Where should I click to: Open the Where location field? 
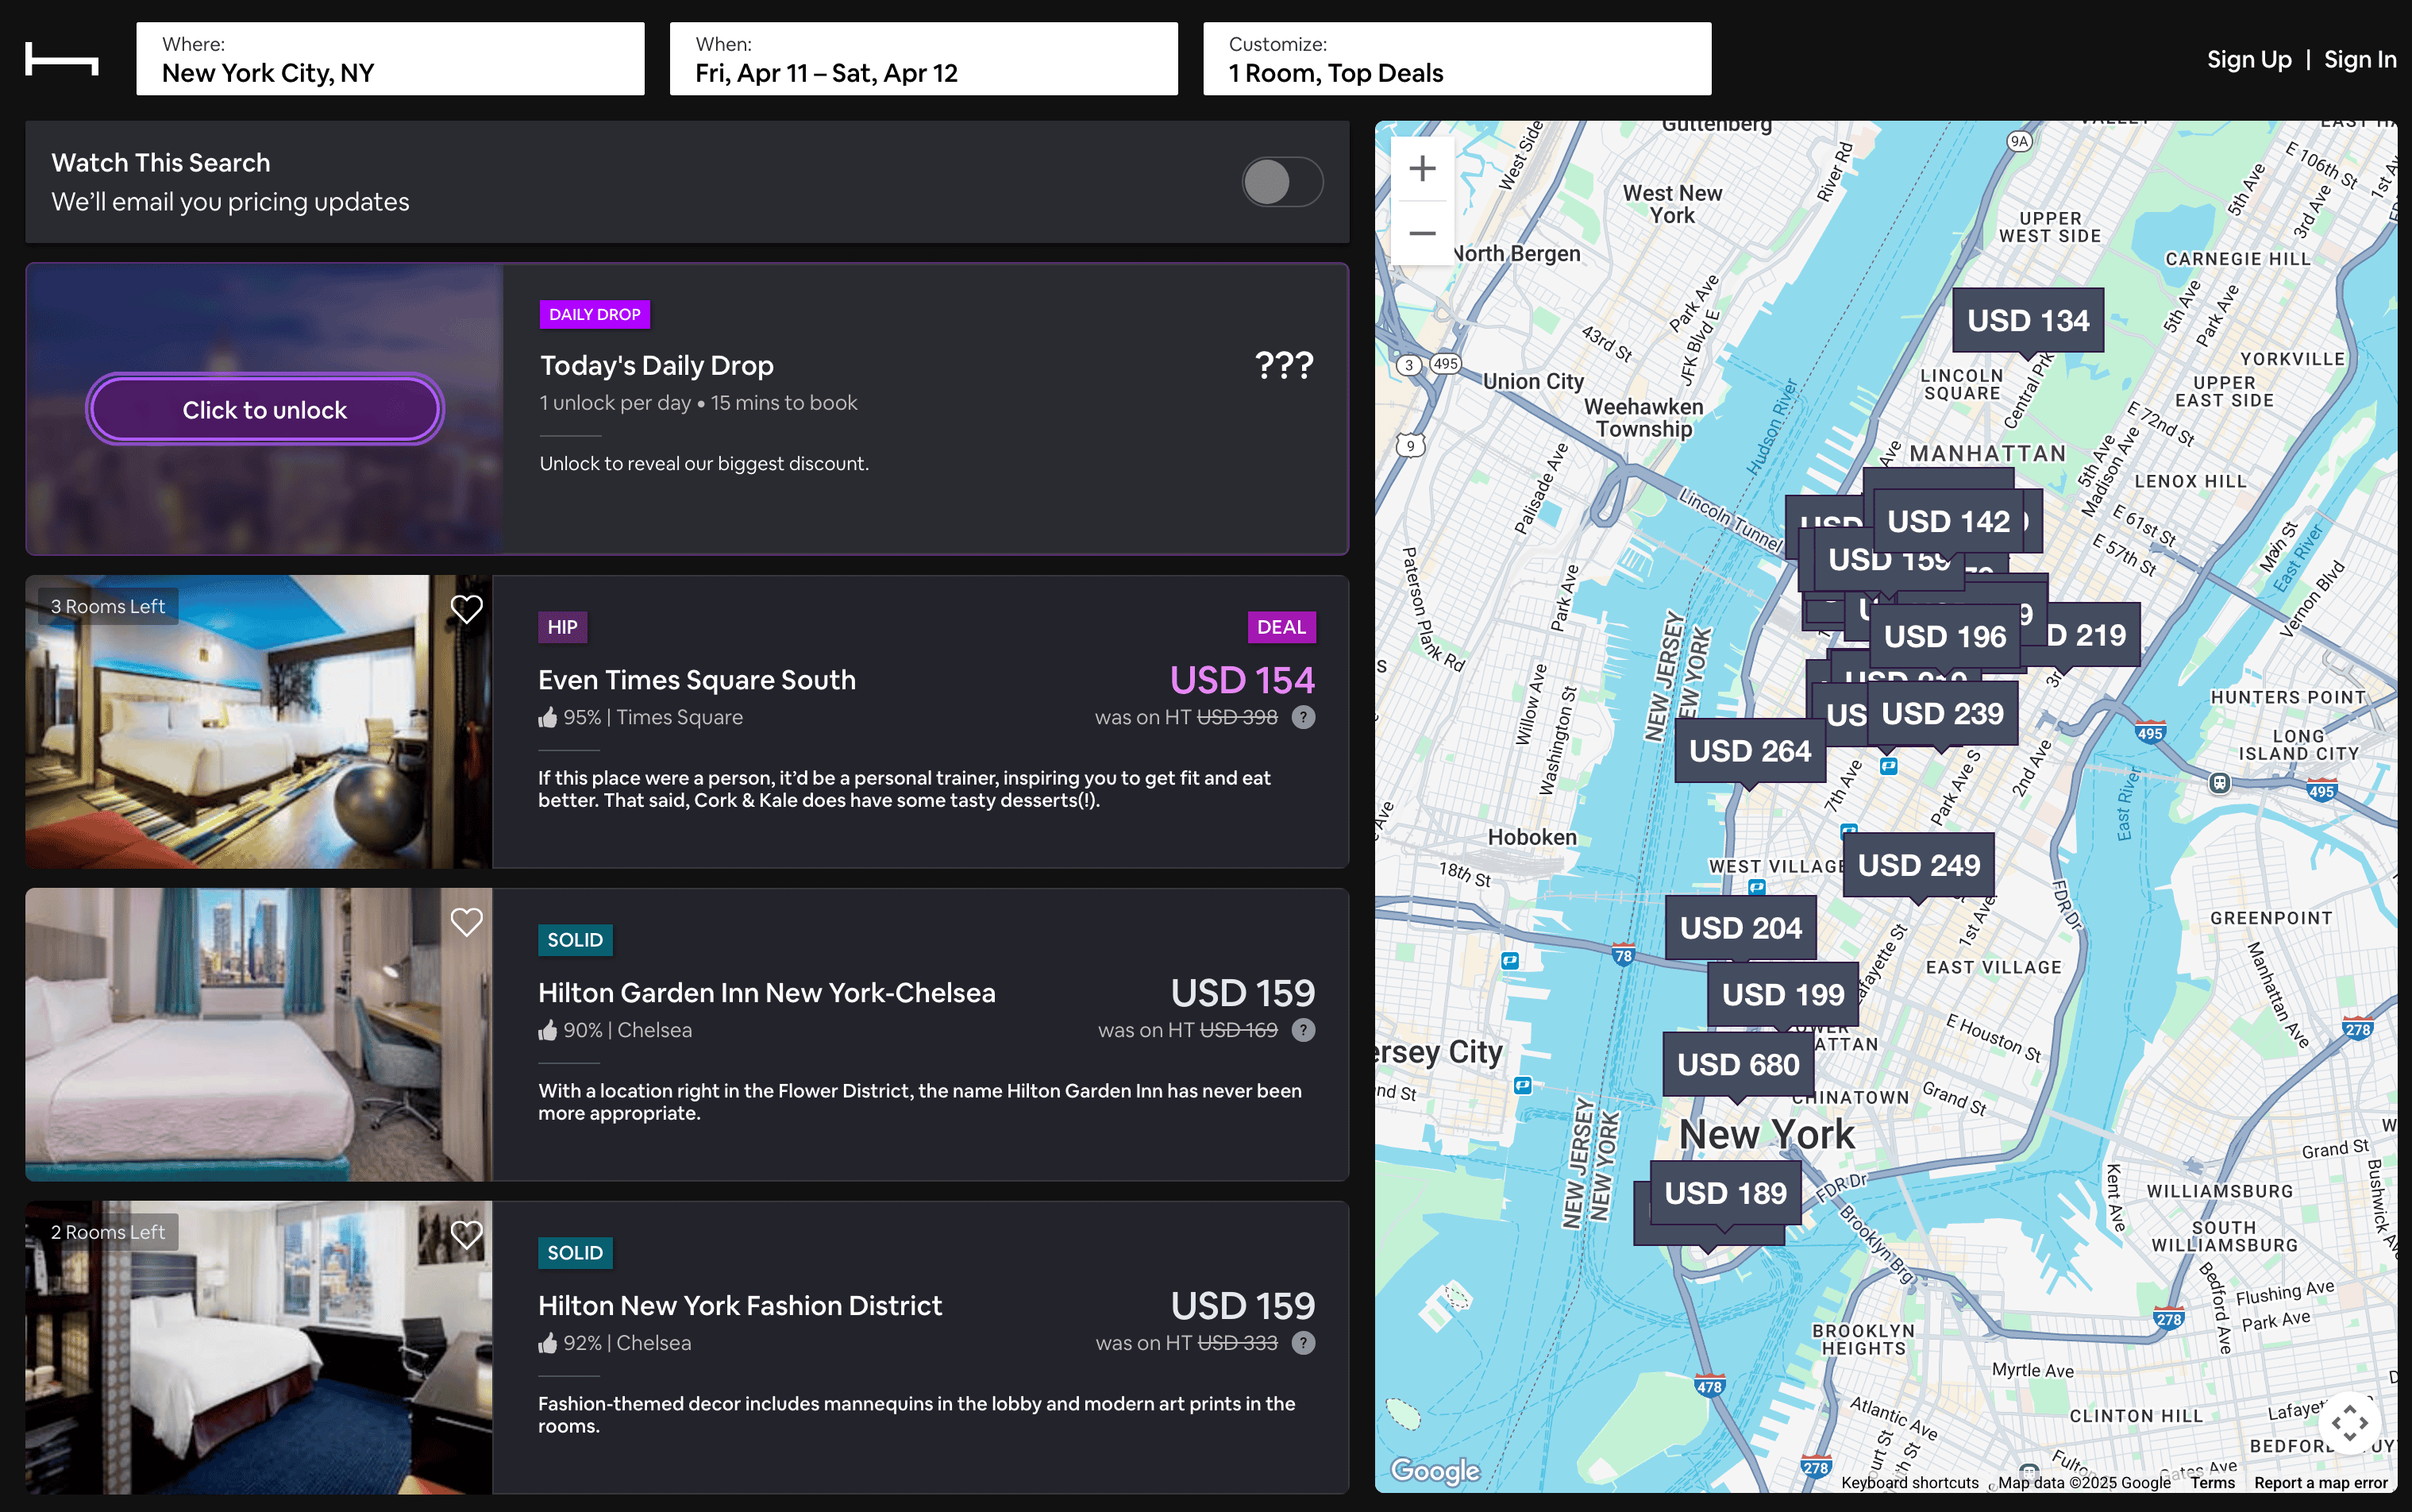(390, 59)
